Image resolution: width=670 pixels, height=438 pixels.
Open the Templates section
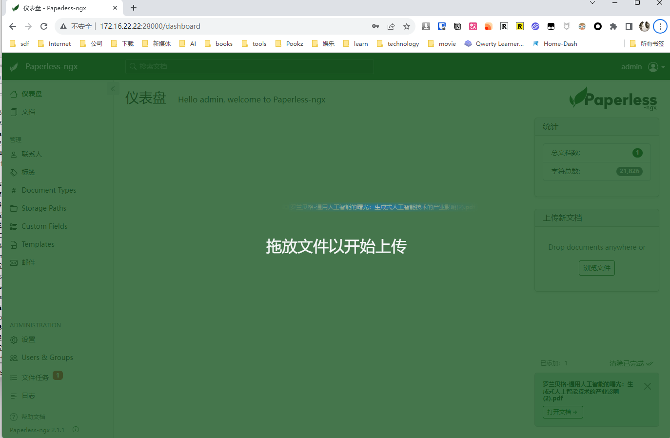(x=39, y=244)
